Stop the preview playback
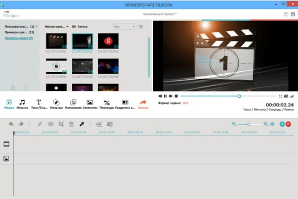This screenshot has width=298, height=199. tap(176, 96)
